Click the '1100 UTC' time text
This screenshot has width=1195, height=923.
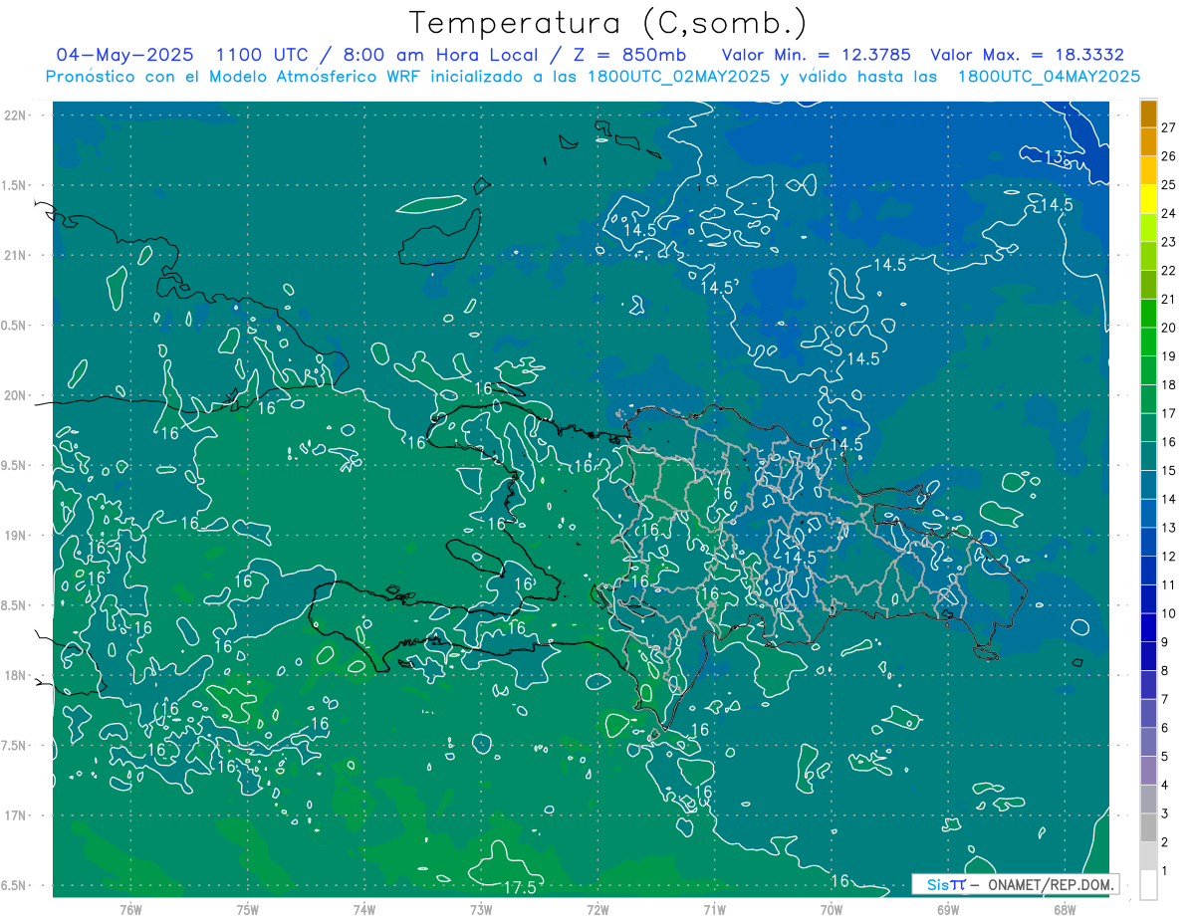coord(265,55)
